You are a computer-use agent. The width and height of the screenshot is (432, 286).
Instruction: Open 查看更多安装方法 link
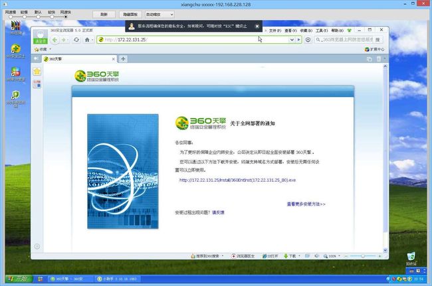[306, 204]
